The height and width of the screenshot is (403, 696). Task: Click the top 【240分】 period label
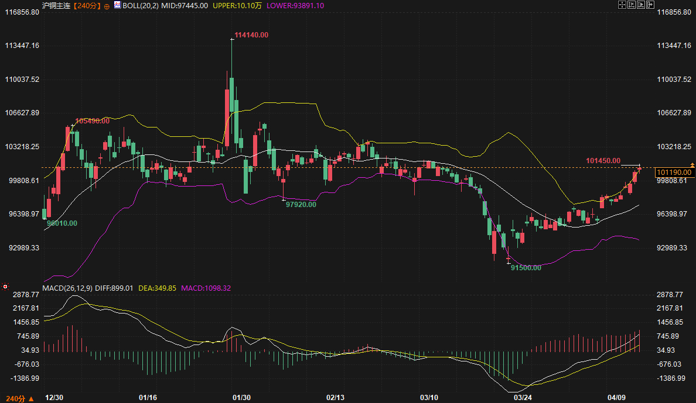click(x=87, y=5)
